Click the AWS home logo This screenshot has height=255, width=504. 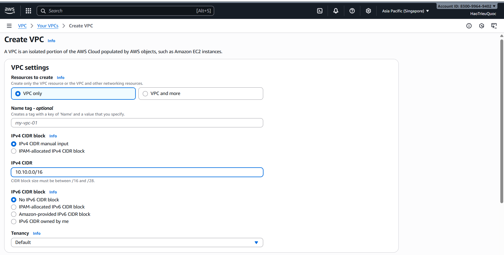(9, 11)
